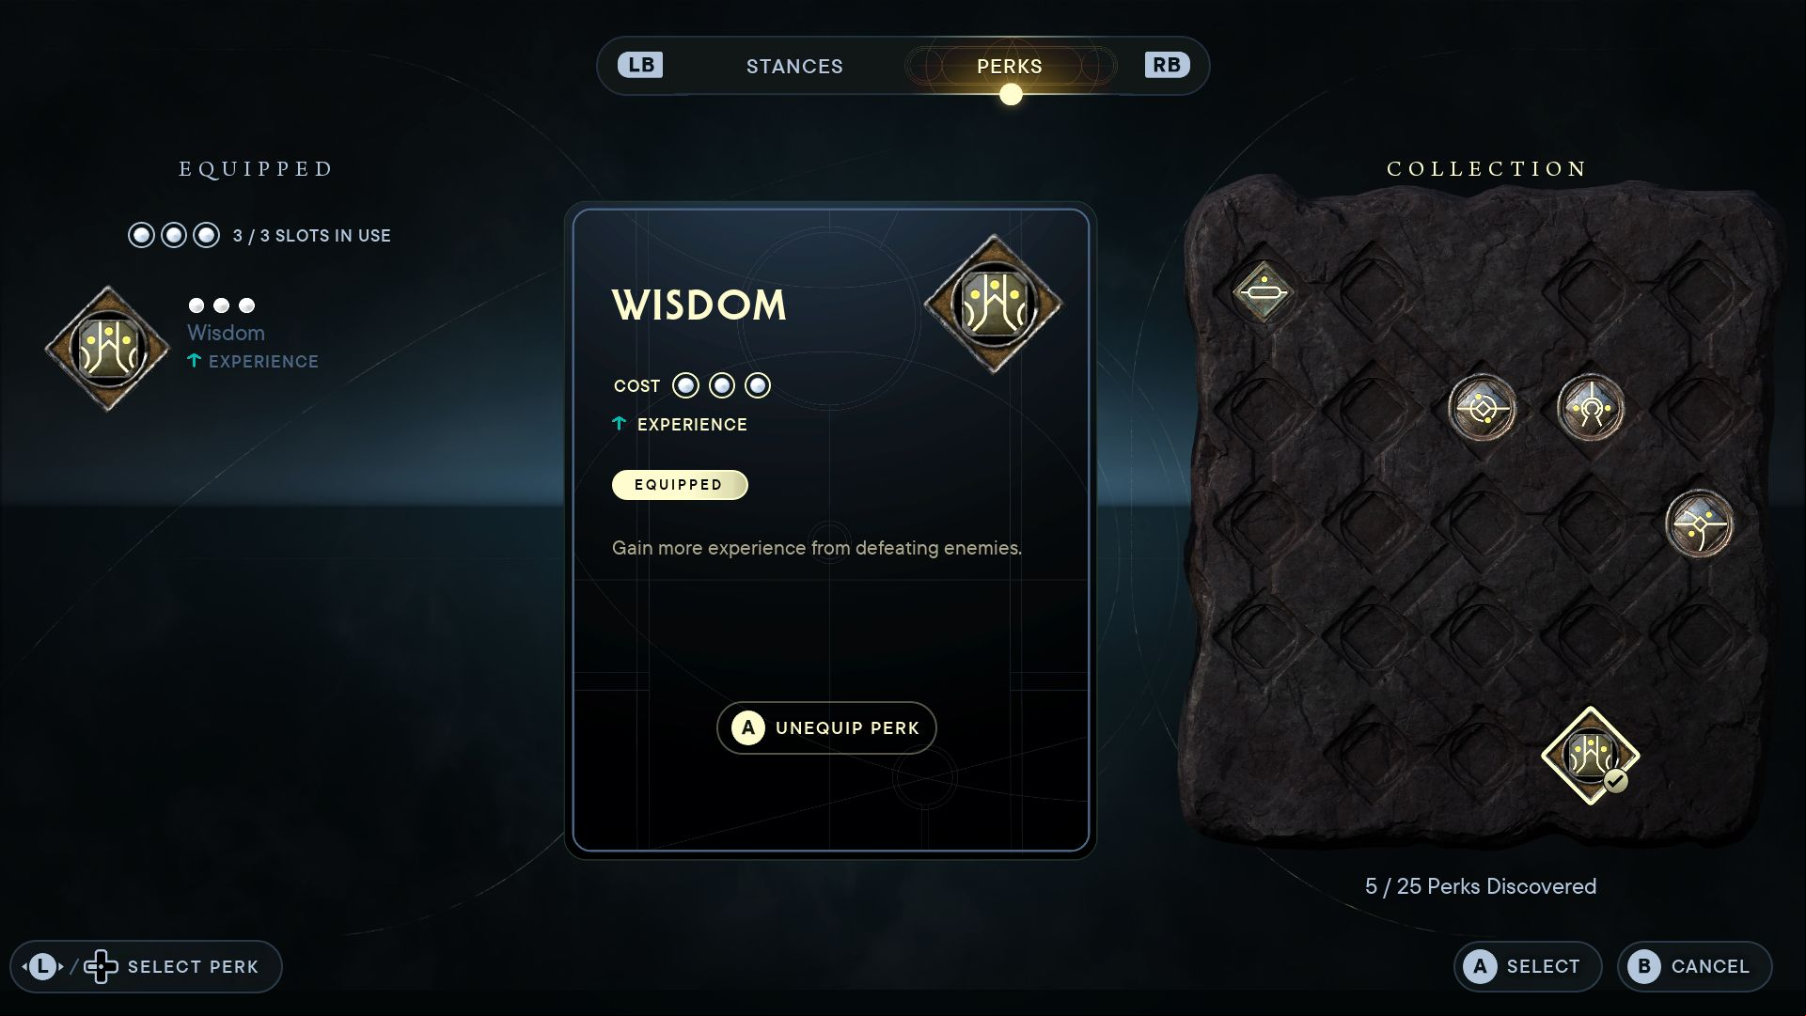The width and height of the screenshot is (1806, 1016).
Task: Click the empty collection slot next to the top-left perk
Action: pyautogui.click(x=1373, y=292)
